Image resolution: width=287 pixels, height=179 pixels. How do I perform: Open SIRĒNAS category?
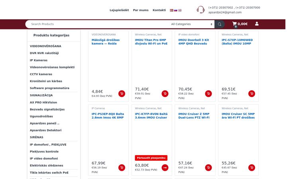pos(37,137)
